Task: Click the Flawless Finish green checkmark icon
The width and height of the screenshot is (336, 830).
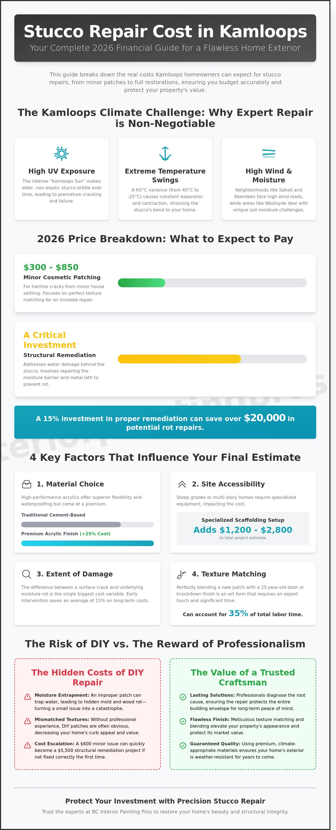Action: [x=183, y=721]
